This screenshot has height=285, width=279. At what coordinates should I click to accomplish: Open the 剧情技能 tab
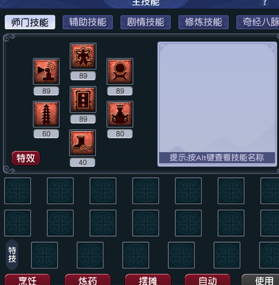146,22
